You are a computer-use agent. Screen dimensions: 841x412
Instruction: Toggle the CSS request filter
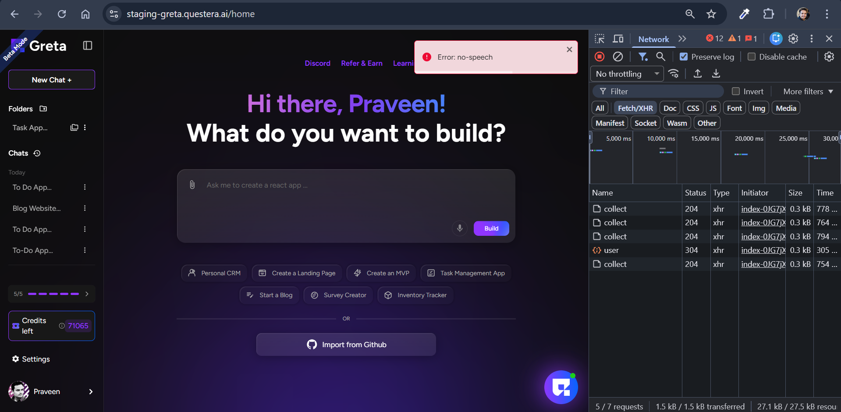[x=693, y=108]
